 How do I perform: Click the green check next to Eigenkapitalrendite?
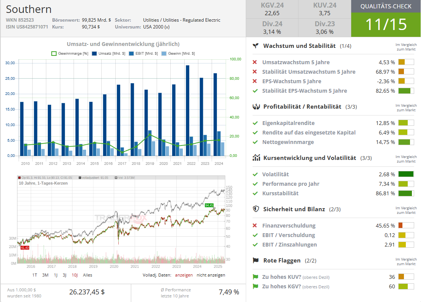tap(255, 123)
